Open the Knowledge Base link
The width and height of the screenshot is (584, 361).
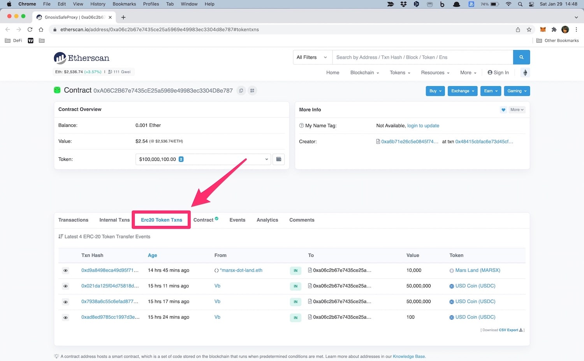[409, 356]
